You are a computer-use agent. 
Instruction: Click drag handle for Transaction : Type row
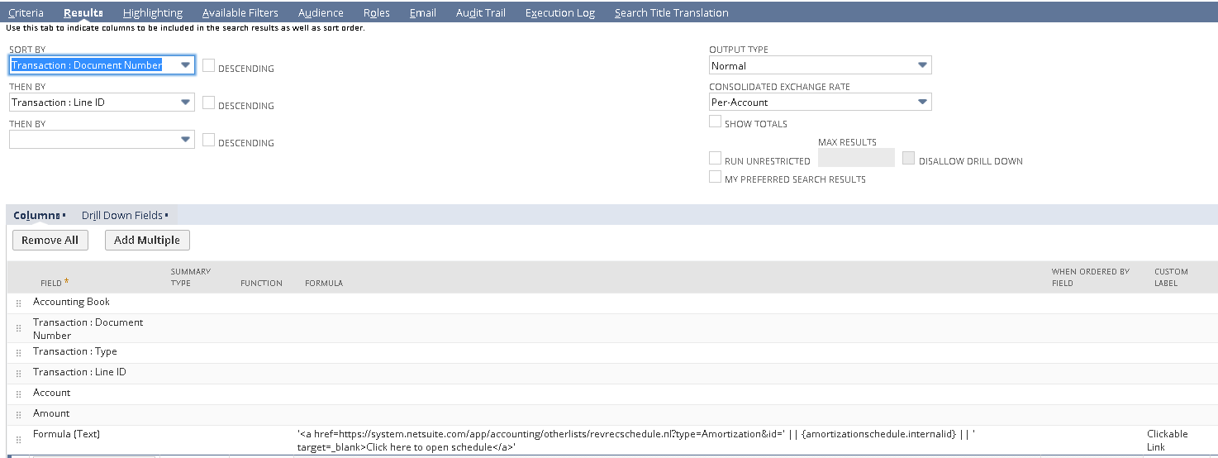18,353
